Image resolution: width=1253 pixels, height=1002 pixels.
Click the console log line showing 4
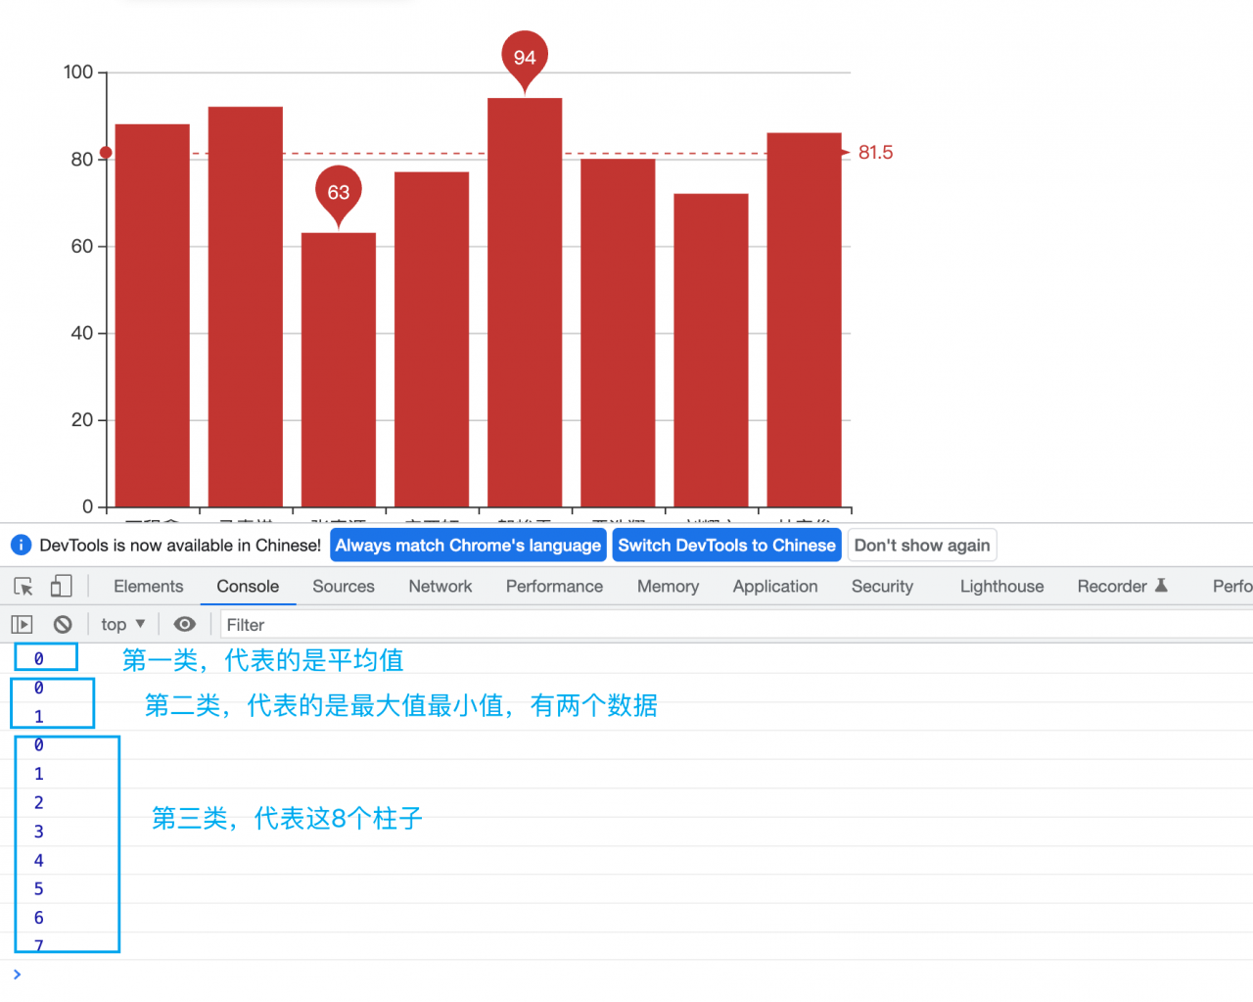[x=626, y=861]
